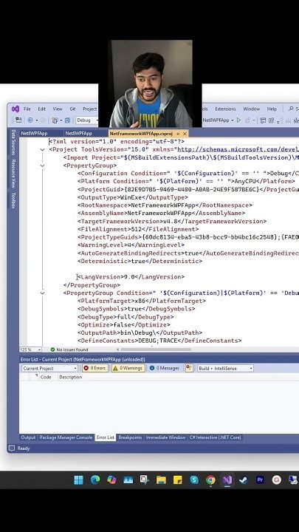299x532 pixels.
Task: Open the File menu
Action: coord(27,109)
